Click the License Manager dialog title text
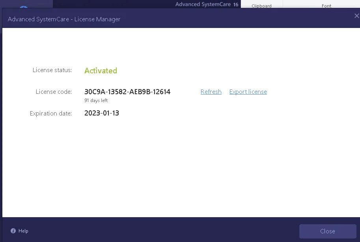Image resolution: width=360 pixels, height=242 pixels. [x=64, y=19]
